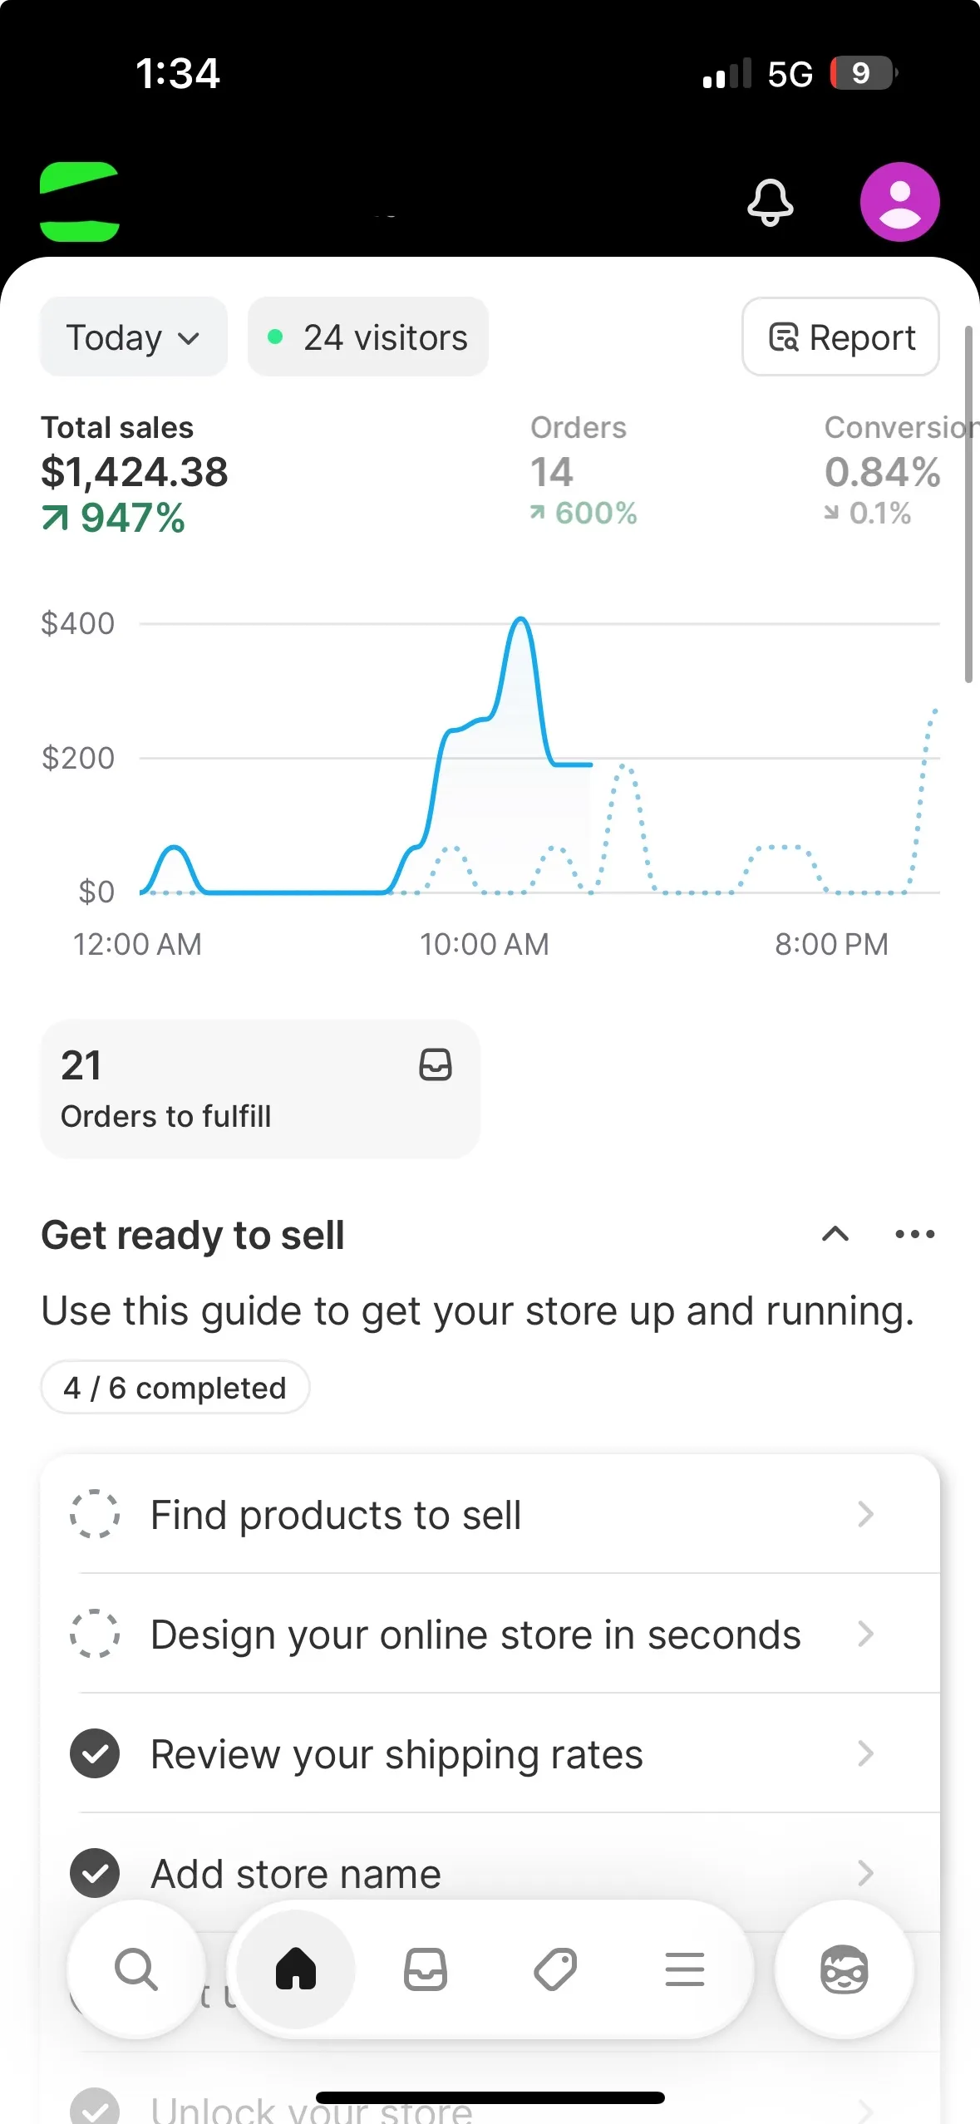The height and width of the screenshot is (2124, 980).
Task: Open the hamburger menu in bottom bar
Action: pos(685,1969)
